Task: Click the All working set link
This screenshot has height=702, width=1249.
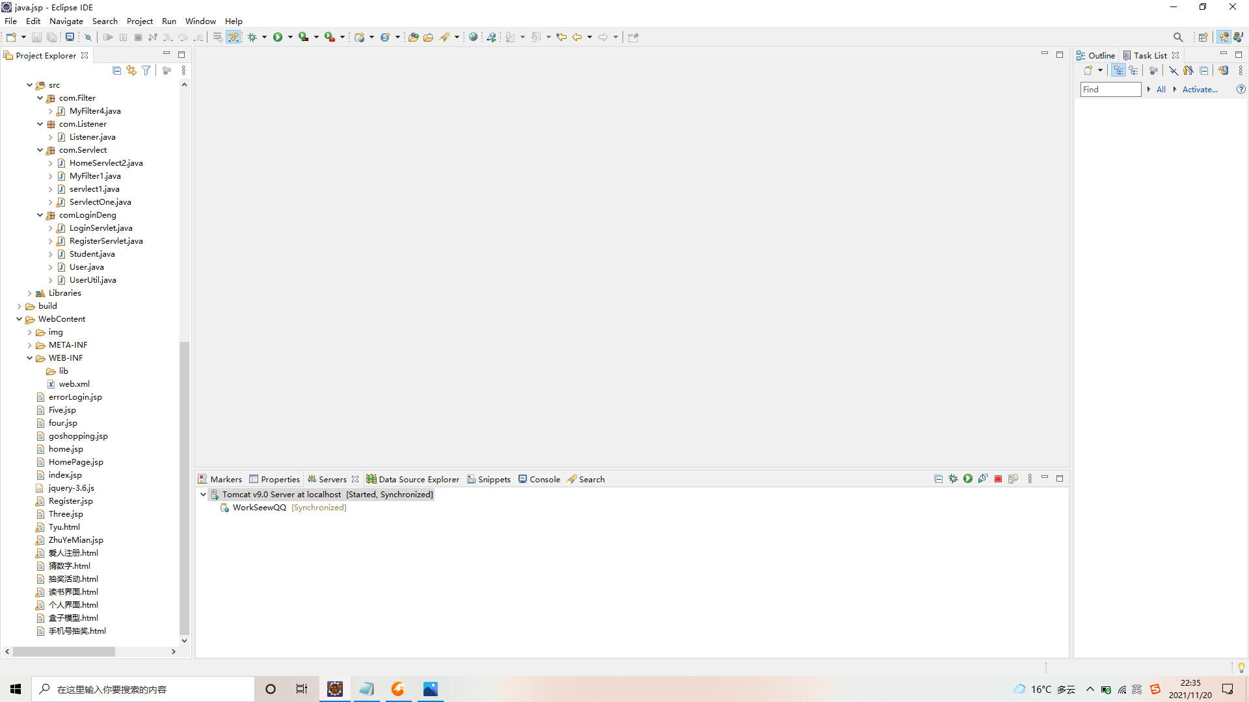Action: (x=1161, y=89)
